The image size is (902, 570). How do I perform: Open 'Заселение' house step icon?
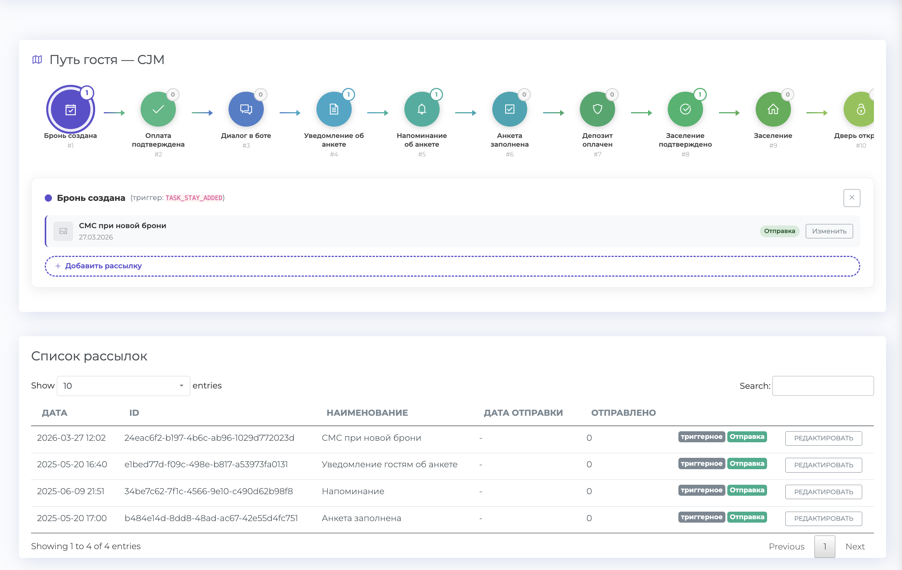773,110
